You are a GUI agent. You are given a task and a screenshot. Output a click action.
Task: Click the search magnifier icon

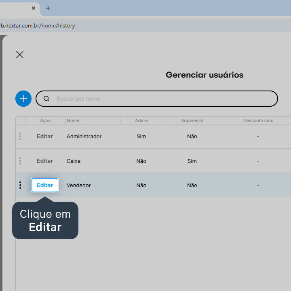(x=46, y=99)
